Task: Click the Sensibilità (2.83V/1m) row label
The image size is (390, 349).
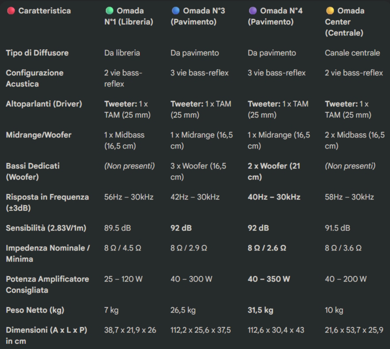Action: 46,228
